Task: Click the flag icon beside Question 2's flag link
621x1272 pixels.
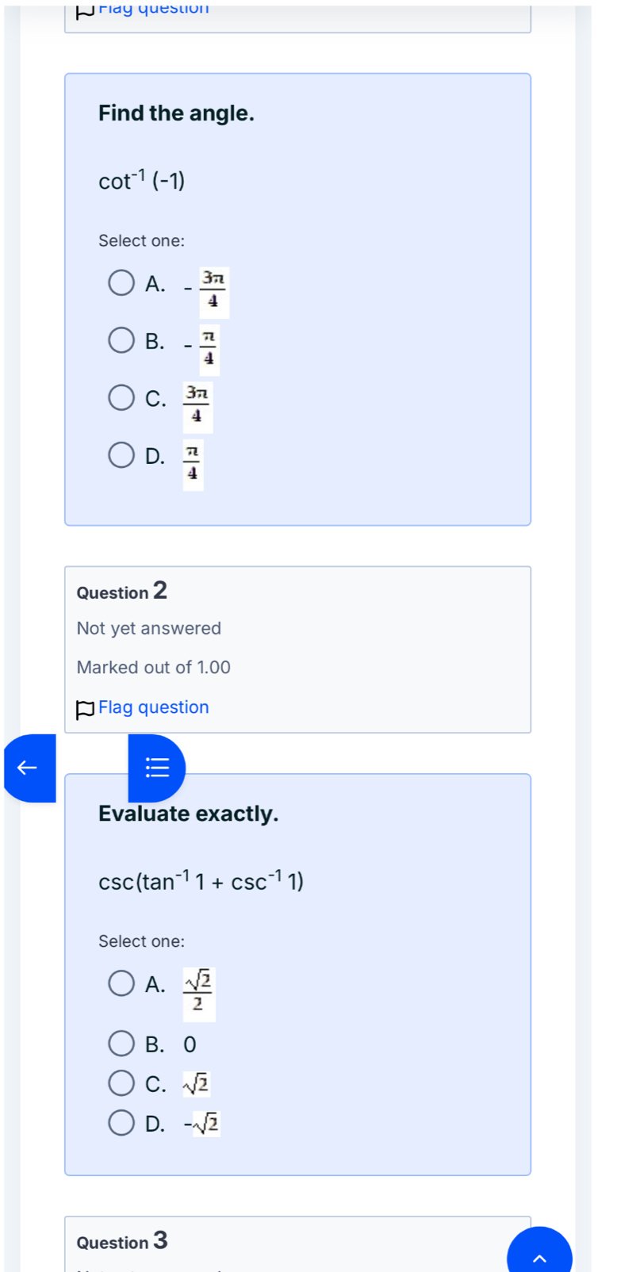Action: (83, 707)
